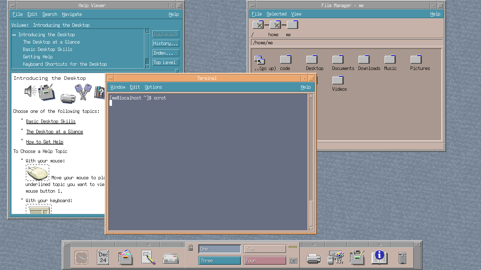Image resolution: width=481 pixels, height=270 pixels.
Task: Click the /home/me path field
Action: 346,43
